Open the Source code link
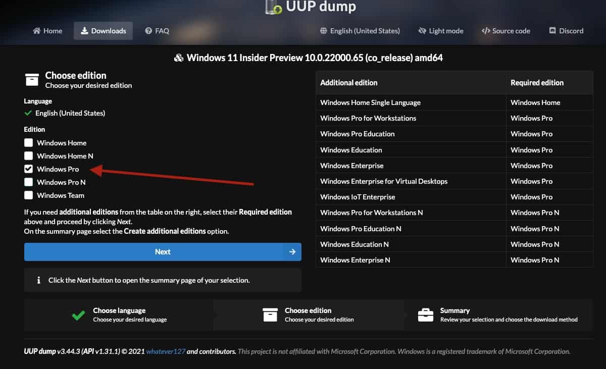Image resolution: width=606 pixels, height=369 pixels. click(x=506, y=31)
